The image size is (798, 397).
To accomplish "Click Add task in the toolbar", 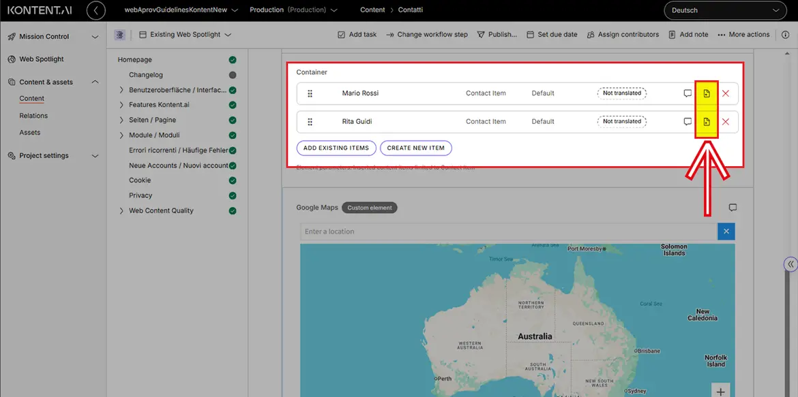I will pyautogui.click(x=357, y=35).
